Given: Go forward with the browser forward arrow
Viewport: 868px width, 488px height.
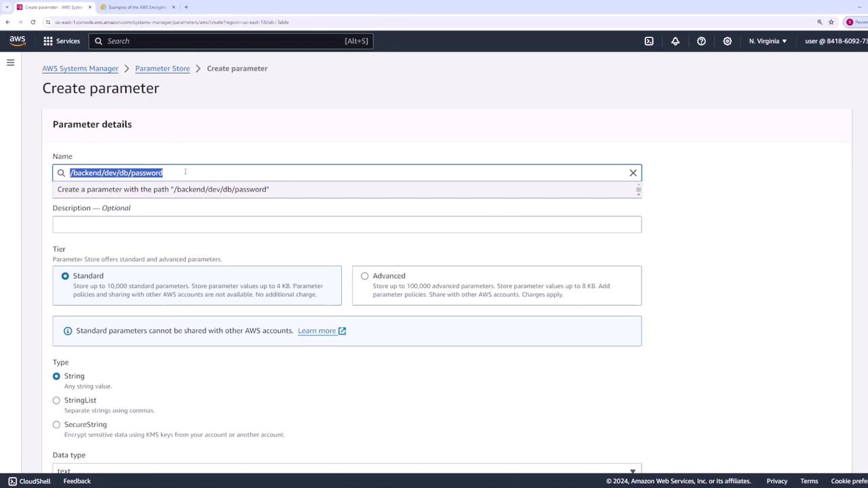Looking at the screenshot, I should click(x=20, y=22).
